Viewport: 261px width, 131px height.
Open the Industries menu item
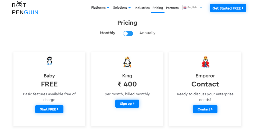click(142, 8)
